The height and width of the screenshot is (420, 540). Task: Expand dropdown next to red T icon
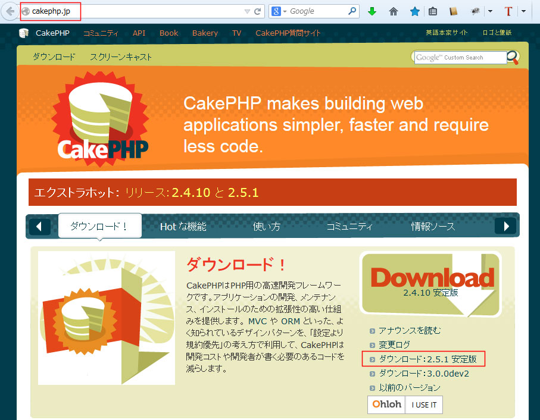(523, 11)
